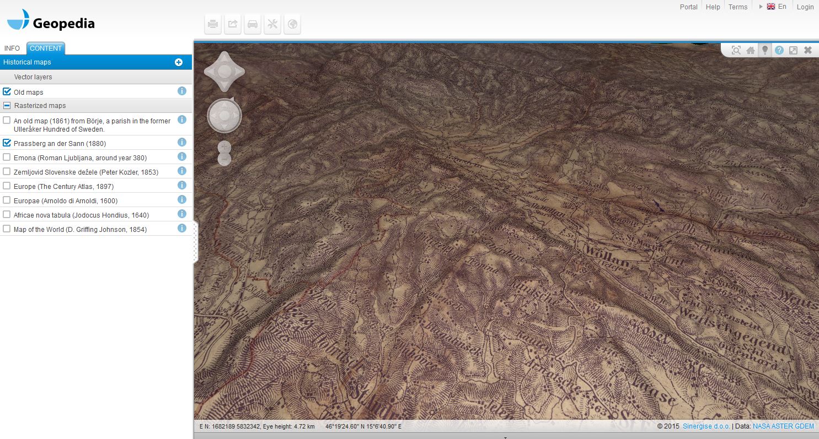This screenshot has height=439, width=819.
Task: Click the Historical maps header title
Action: click(27, 62)
